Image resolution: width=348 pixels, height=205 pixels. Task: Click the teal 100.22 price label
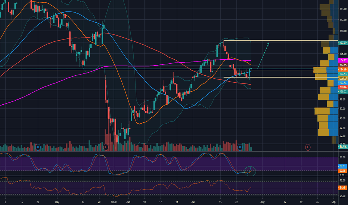[x=343, y=91]
